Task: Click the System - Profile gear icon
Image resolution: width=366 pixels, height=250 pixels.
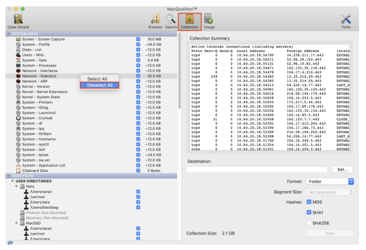Action: pos(18,45)
